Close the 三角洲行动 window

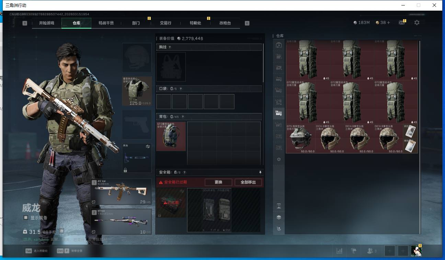(x=434, y=5)
